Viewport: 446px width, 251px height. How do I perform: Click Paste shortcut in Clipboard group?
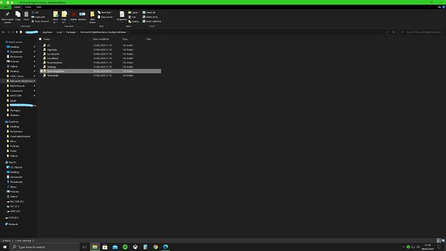coord(40,21)
